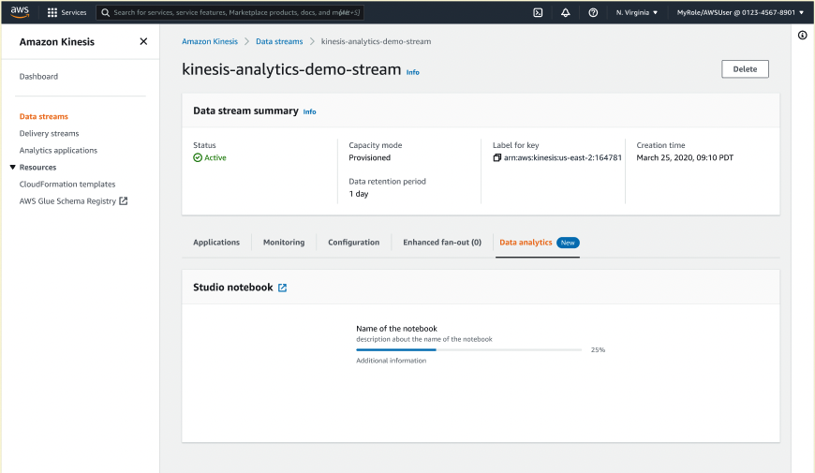Click the search magnifier icon
Viewport: 815px width, 473px height.
click(x=106, y=12)
